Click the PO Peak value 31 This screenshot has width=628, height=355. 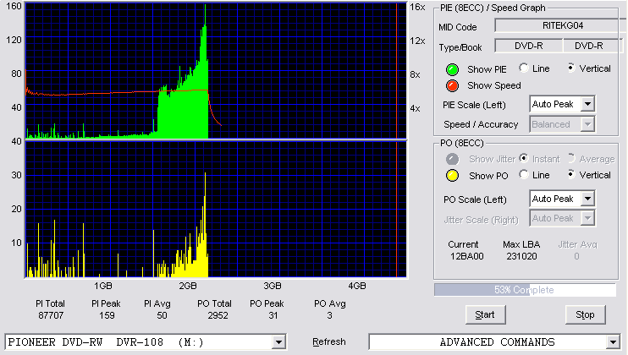point(273,315)
